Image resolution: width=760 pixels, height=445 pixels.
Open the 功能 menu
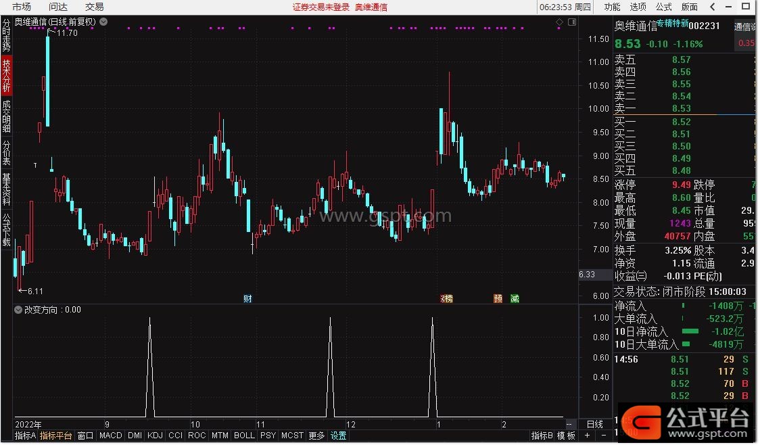(612, 7)
